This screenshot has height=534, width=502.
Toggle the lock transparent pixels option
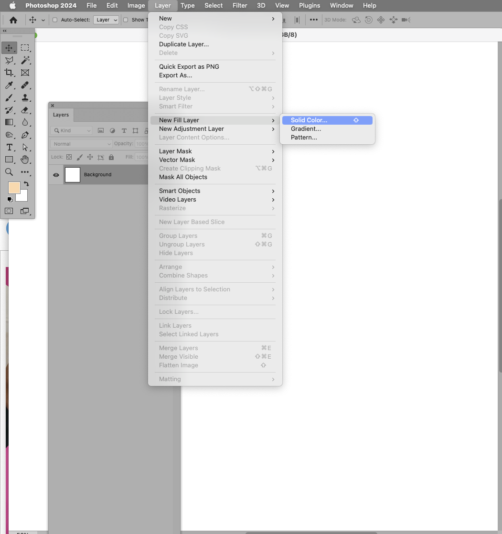pos(68,157)
